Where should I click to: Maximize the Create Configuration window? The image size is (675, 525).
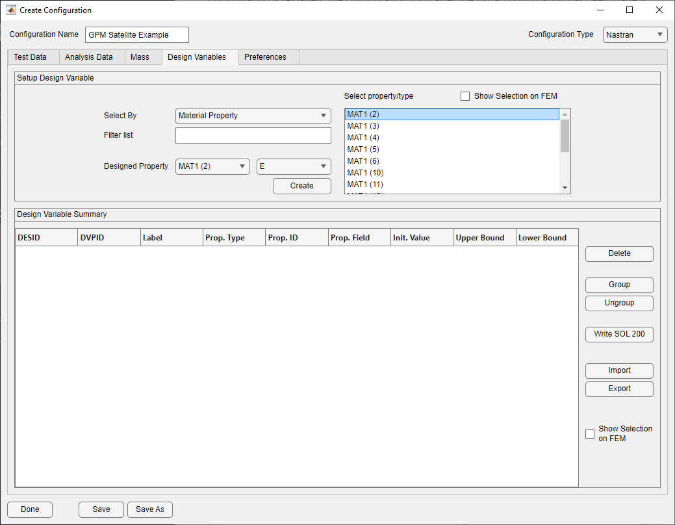pos(630,10)
